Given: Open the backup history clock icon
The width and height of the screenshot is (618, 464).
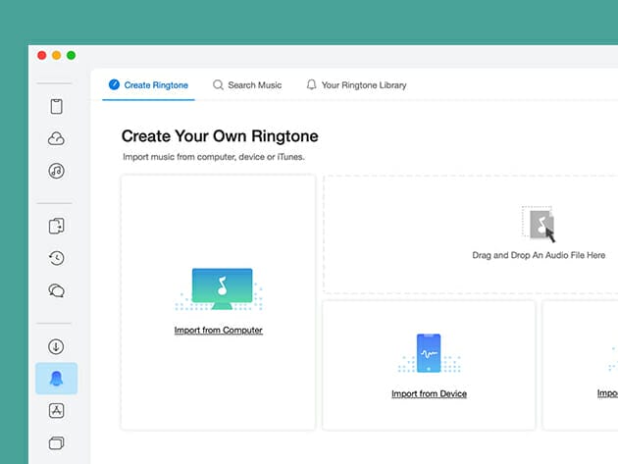Looking at the screenshot, I should coord(56,258).
